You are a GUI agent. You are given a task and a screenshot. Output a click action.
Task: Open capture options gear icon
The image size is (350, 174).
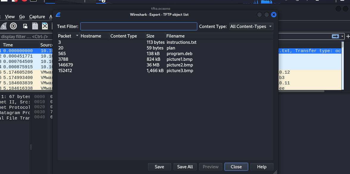13,26
